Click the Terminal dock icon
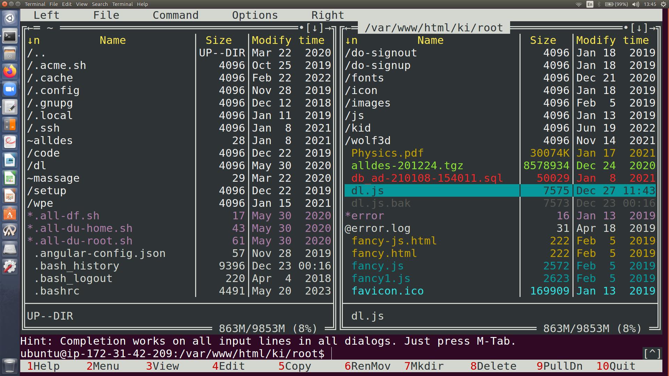This screenshot has height=376, width=669. tap(10, 36)
